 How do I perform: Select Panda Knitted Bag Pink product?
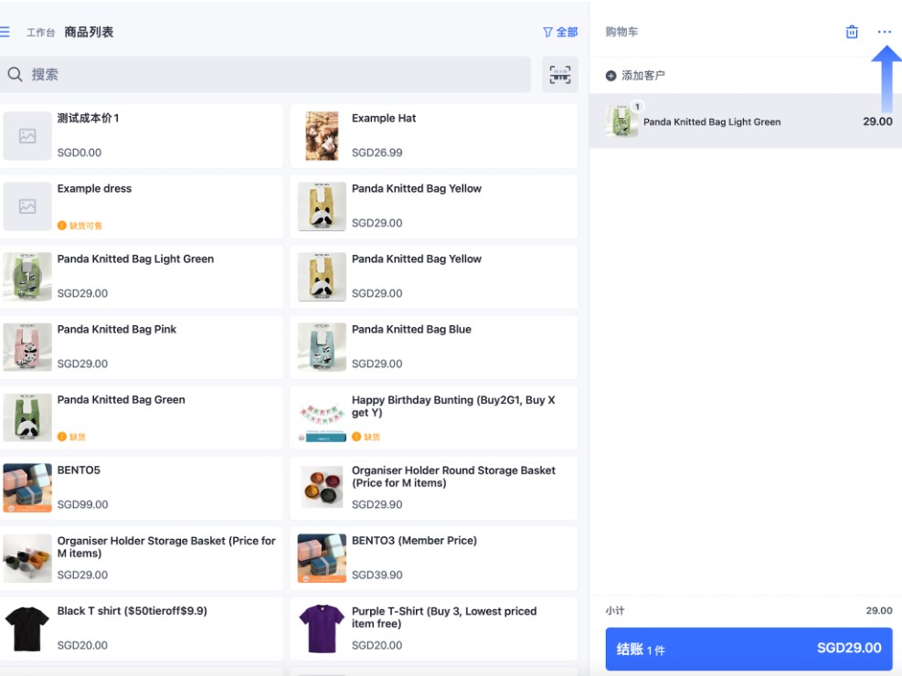click(142, 347)
